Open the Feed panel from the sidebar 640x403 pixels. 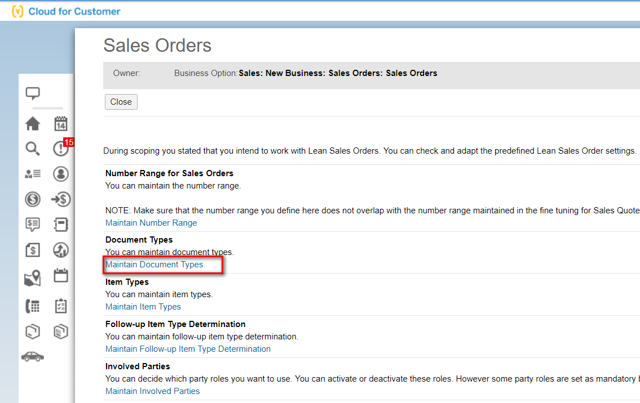coord(32,93)
